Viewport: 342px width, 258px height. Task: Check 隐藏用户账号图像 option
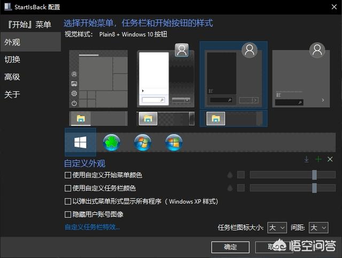coord(68,214)
